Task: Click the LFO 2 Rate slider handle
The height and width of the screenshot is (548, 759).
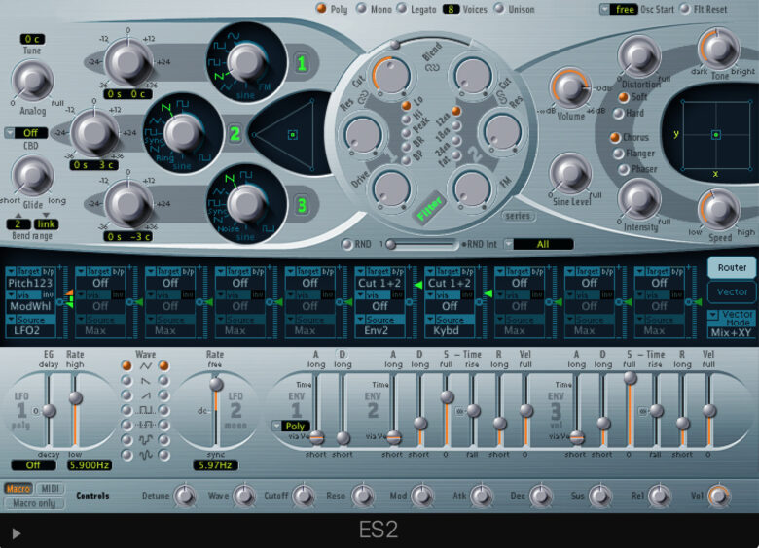Action: pos(216,385)
